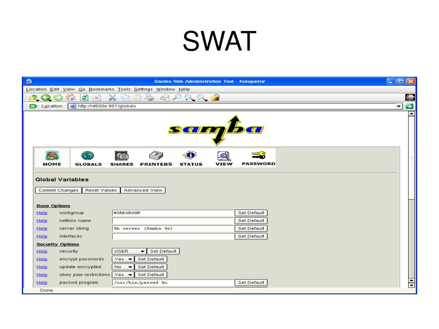439x329 pixels.
Task: Click the Print Frame icon
Action: (164, 98)
